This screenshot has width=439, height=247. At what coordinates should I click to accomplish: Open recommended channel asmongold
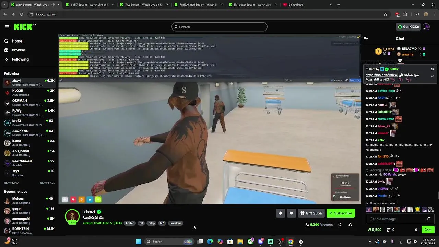(x=29, y=221)
